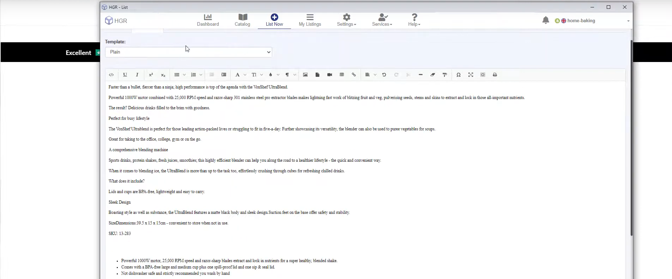The image size is (672, 279).
Task: Insert a video into the editor
Action: point(329,75)
